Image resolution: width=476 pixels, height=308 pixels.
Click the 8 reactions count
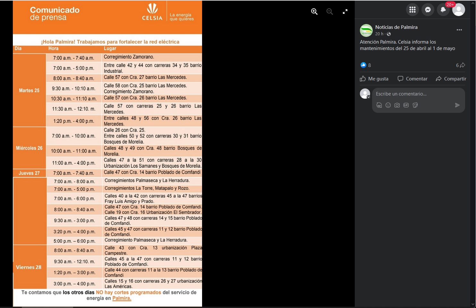click(x=370, y=65)
